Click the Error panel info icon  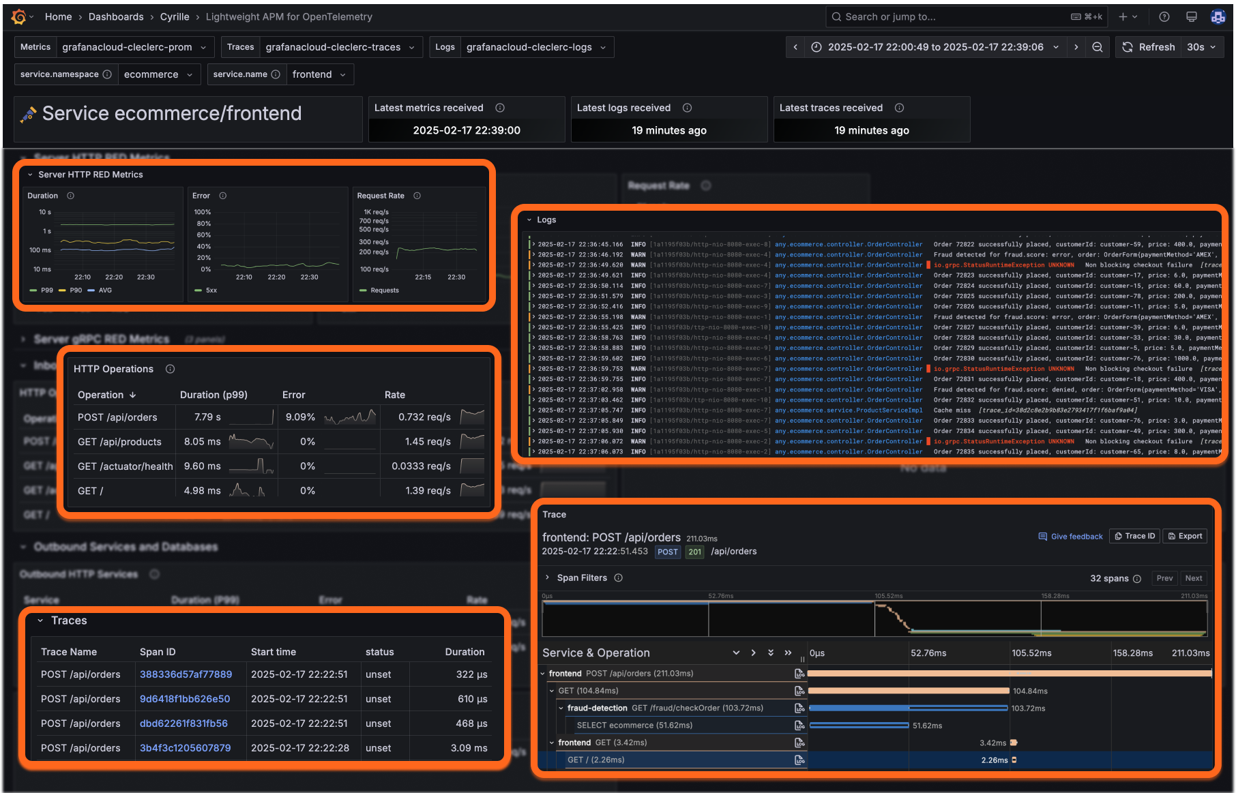click(223, 196)
